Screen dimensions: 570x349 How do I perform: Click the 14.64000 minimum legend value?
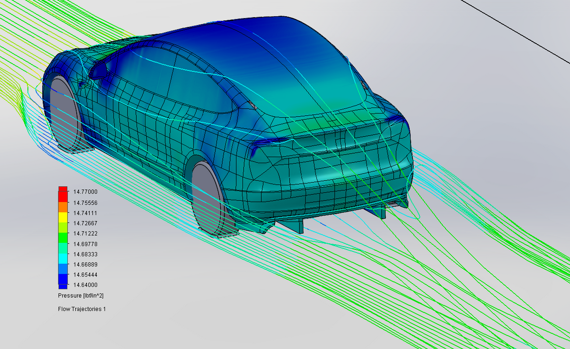(85, 285)
